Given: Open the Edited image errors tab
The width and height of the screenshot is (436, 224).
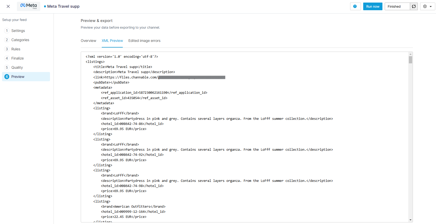Looking at the screenshot, I should (x=144, y=41).
